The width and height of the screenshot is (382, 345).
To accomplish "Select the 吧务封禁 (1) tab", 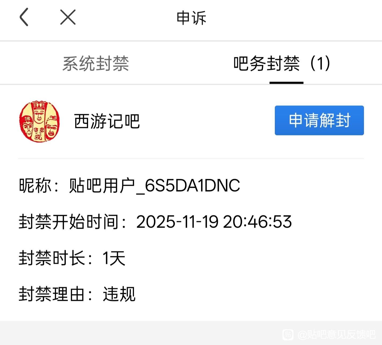I will 282,64.
